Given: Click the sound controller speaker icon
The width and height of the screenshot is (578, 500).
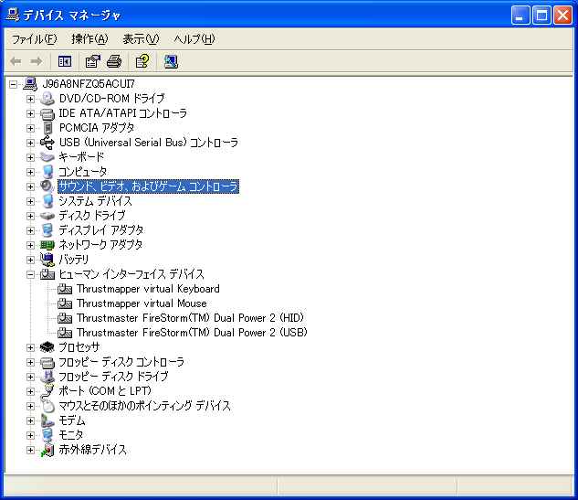Looking at the screenshot, I should pyautogui.click(x=47, y=186).
